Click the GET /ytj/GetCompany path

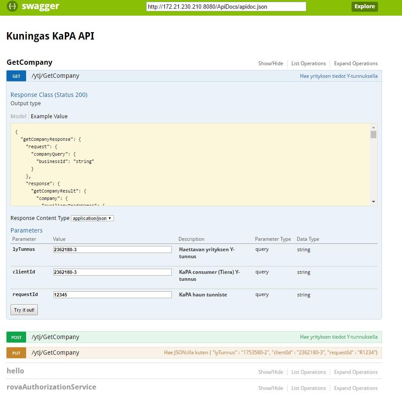[x=55, y=76]
